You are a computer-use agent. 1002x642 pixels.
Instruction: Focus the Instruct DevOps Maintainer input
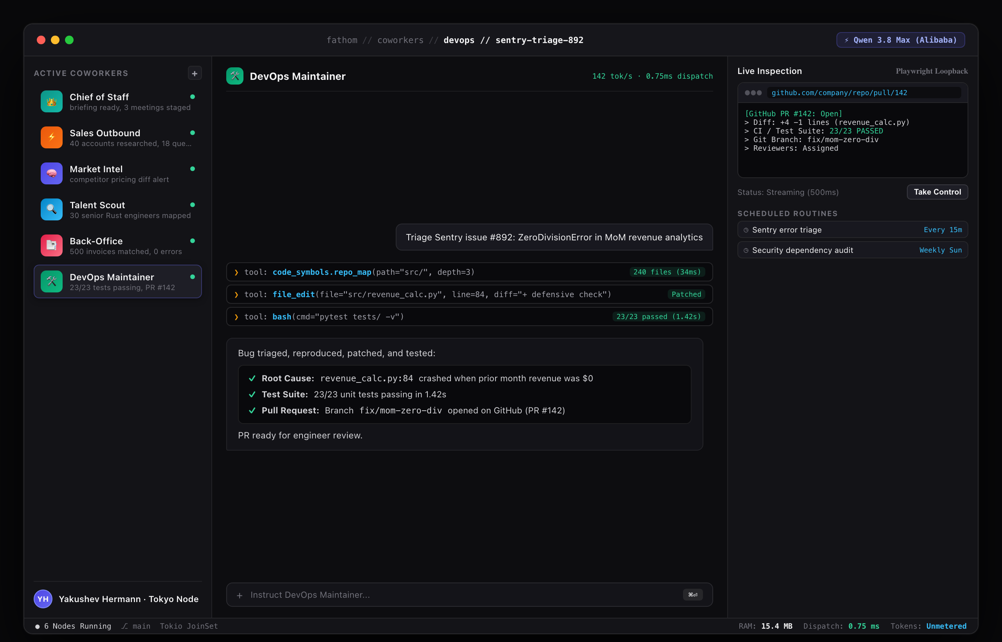click(x=469, y=595)
